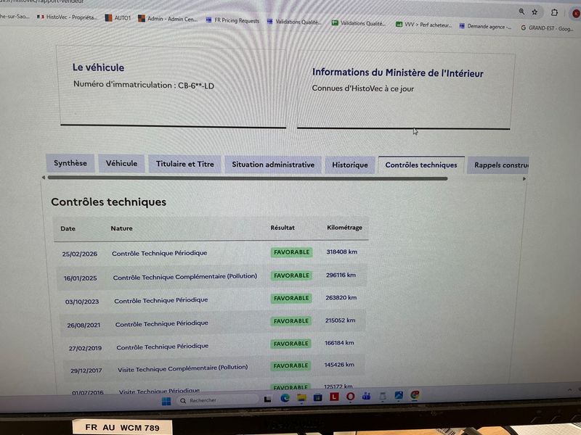This screenshot has width=581, height=435.
Task: Open the Situation administrative tab
Action: pos(273,165)
